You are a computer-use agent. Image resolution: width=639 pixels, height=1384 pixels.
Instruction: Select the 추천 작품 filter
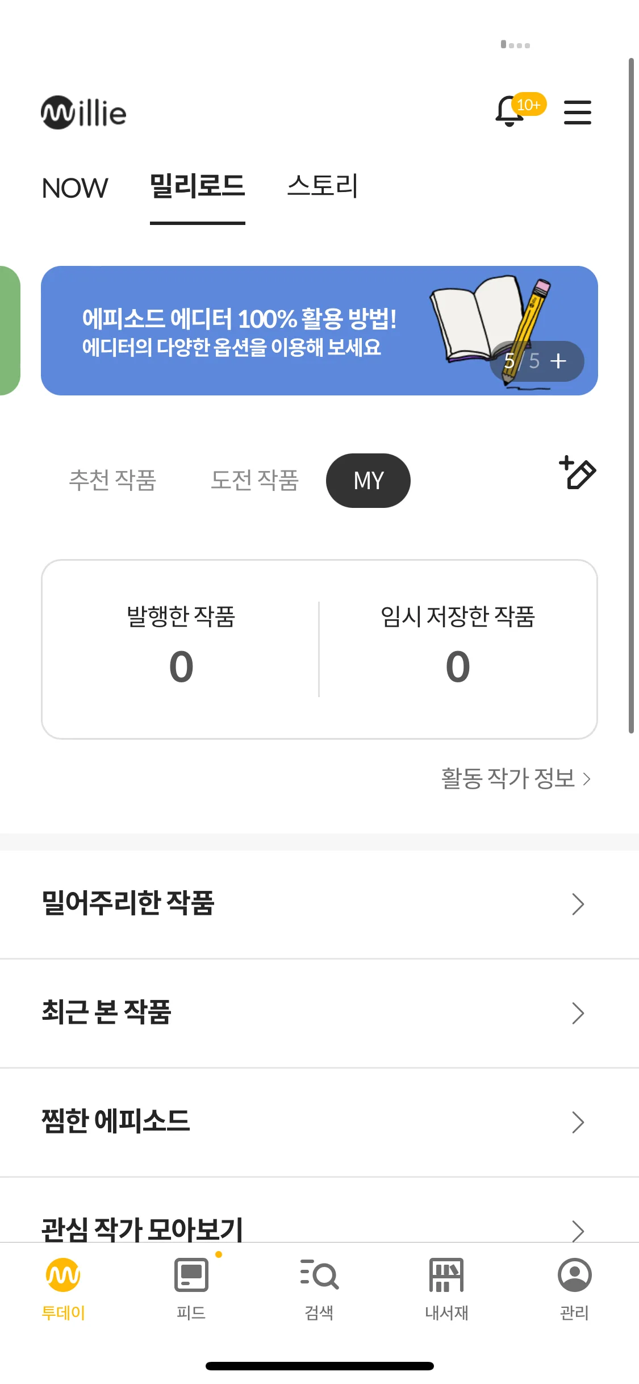tap(112, 480)
